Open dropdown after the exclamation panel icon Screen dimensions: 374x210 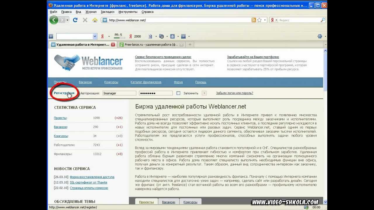point(178,36)
